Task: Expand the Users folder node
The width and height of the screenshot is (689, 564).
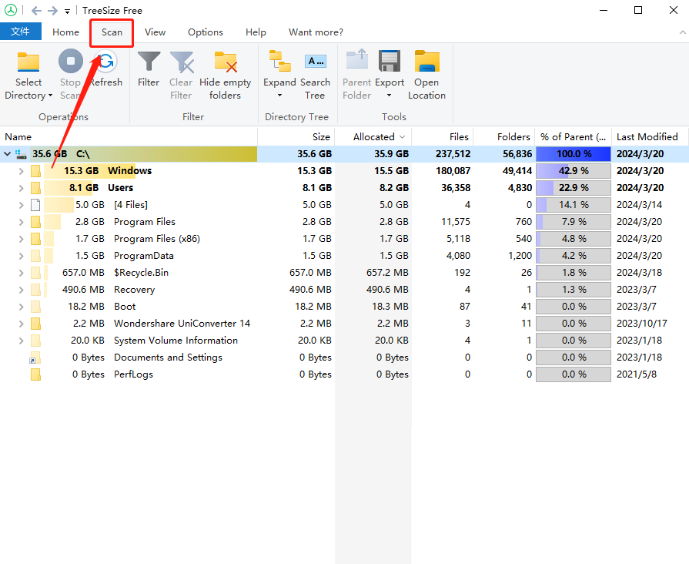Action: [x=22, y=188]
